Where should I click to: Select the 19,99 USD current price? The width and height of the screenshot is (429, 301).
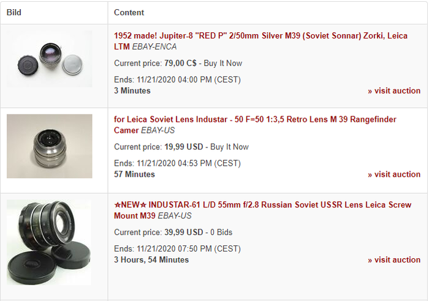pos(183,147)
